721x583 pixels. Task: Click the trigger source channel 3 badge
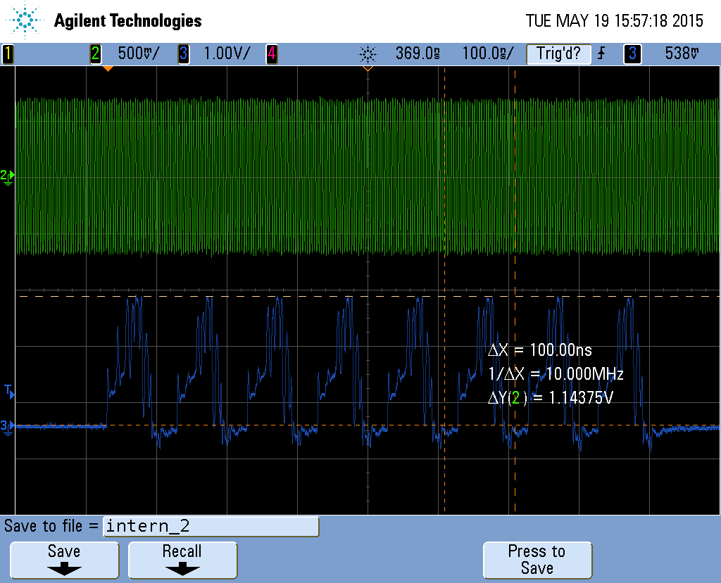632,53
